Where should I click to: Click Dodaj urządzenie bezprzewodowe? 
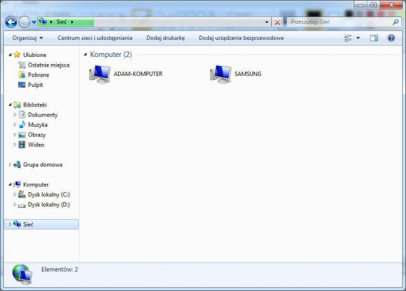click(x=241, y=38)
